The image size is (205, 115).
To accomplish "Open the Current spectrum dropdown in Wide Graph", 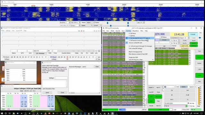I will 97,26.
